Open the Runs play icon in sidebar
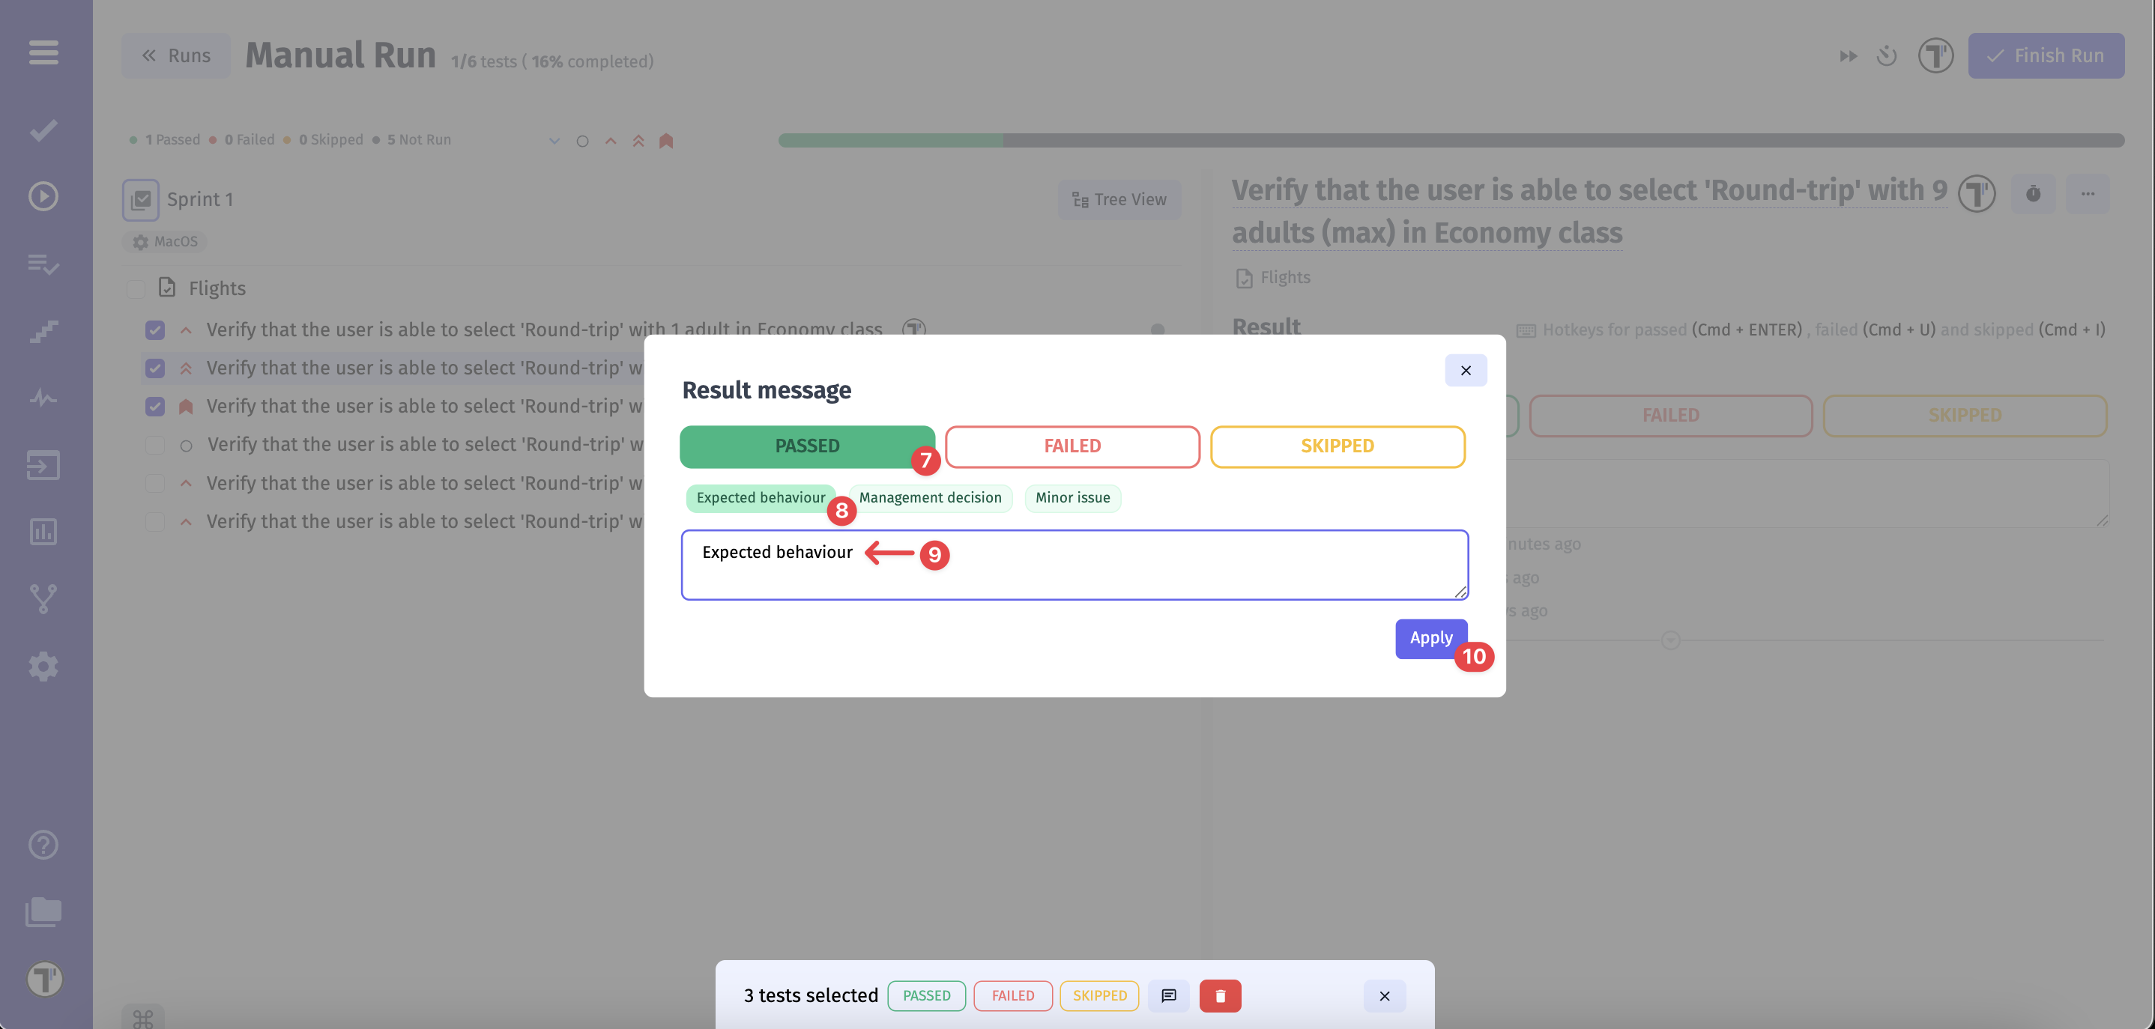2155x1029 pixels. (x=43, y=196)
